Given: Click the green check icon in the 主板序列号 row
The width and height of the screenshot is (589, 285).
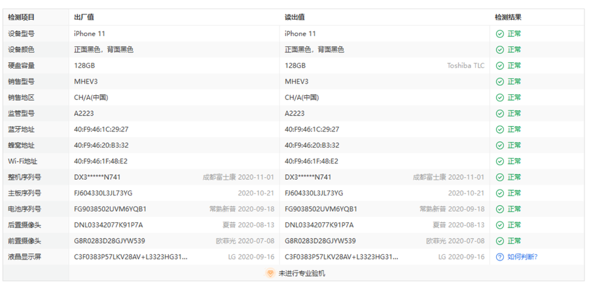Looking at the screenshot, I should (x=499, y=193).
